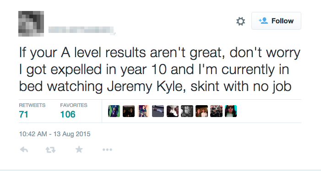The height and width of the screenshot is (171, 321).
Task: Open the last liker avatar, teal background
Action: [x=231, y=111]
